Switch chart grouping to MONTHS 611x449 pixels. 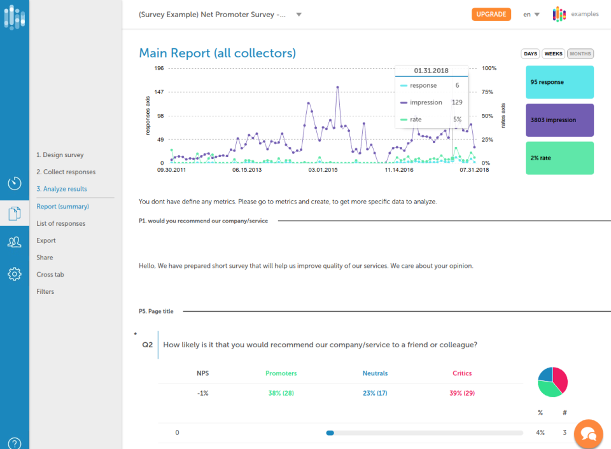pyautogui.click(x=580, y=54)
